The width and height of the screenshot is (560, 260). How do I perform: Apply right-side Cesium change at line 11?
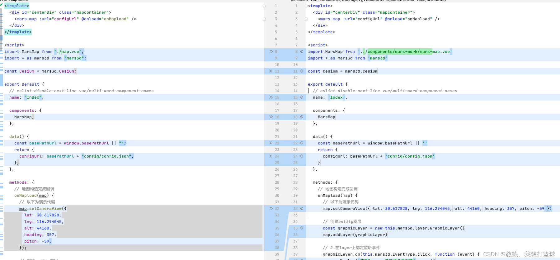point(302,71)
